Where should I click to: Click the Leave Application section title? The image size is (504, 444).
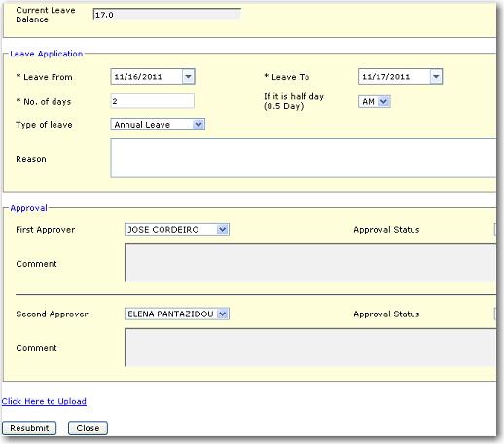click(47, 54)
